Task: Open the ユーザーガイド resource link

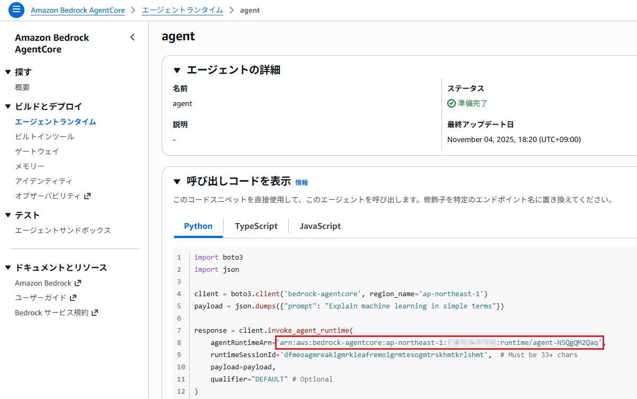Action: pos(41,298)
